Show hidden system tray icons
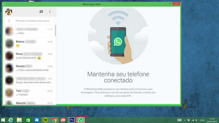Image resolution: width=219 pixels, height=123 pixels. click(x=185, y=120)
